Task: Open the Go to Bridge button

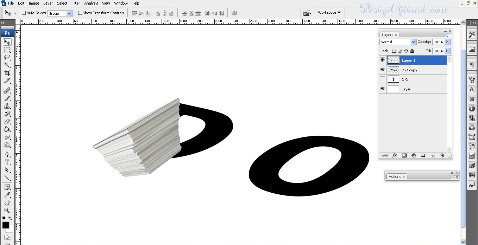Action: tap(307, 13)
